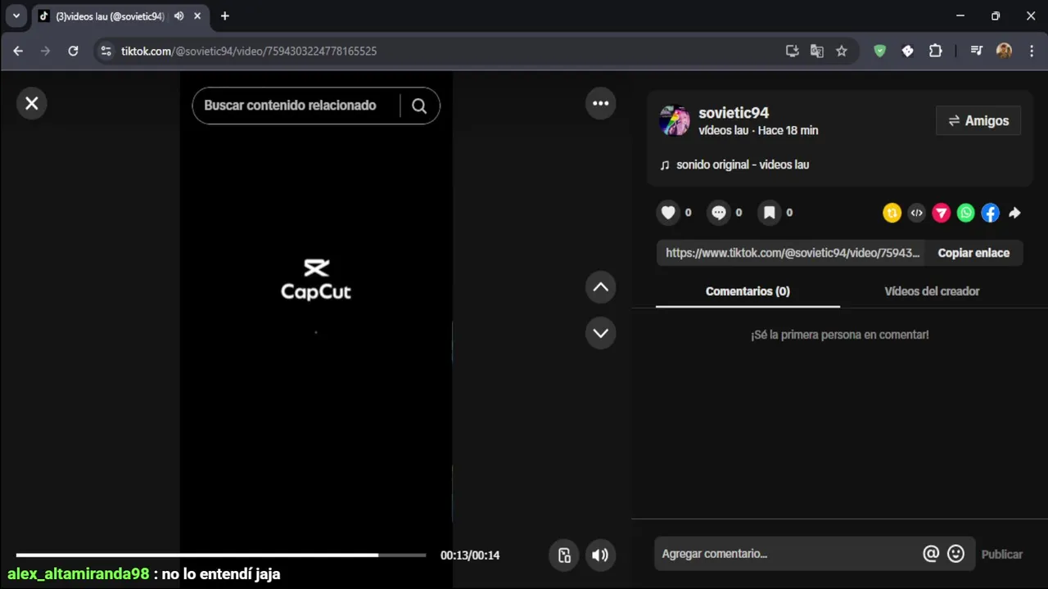This screenshot has width=1048, height=589.
Task: View site information icon in address bar
Action: [105, 51]
